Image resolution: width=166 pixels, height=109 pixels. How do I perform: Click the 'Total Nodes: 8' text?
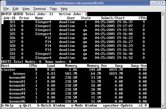(27, 62)
